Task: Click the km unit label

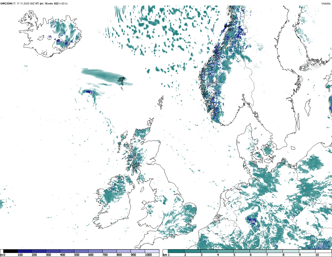Action: point(165,255)
